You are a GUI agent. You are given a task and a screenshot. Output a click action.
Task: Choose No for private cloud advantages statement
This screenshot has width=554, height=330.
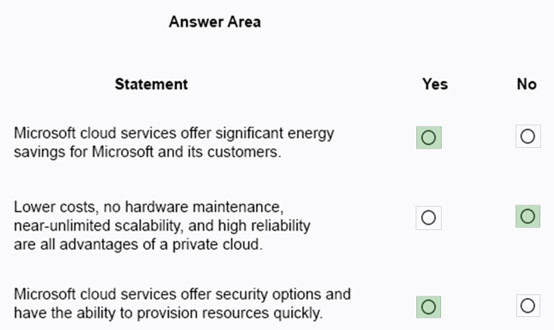(x=527, y=217)
